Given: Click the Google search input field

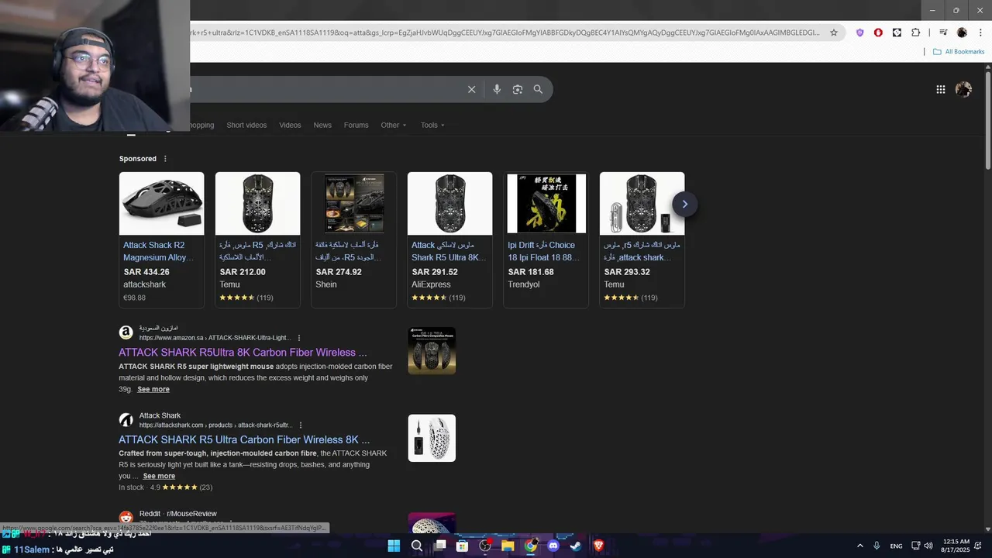Looking at the screenshot, I should (325, 89).
